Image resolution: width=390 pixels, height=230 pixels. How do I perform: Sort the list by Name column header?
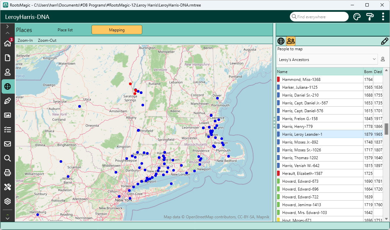[320, 72]
